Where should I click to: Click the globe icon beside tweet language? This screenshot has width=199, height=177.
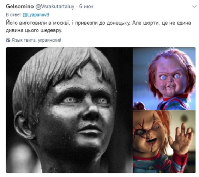[8, 40]
